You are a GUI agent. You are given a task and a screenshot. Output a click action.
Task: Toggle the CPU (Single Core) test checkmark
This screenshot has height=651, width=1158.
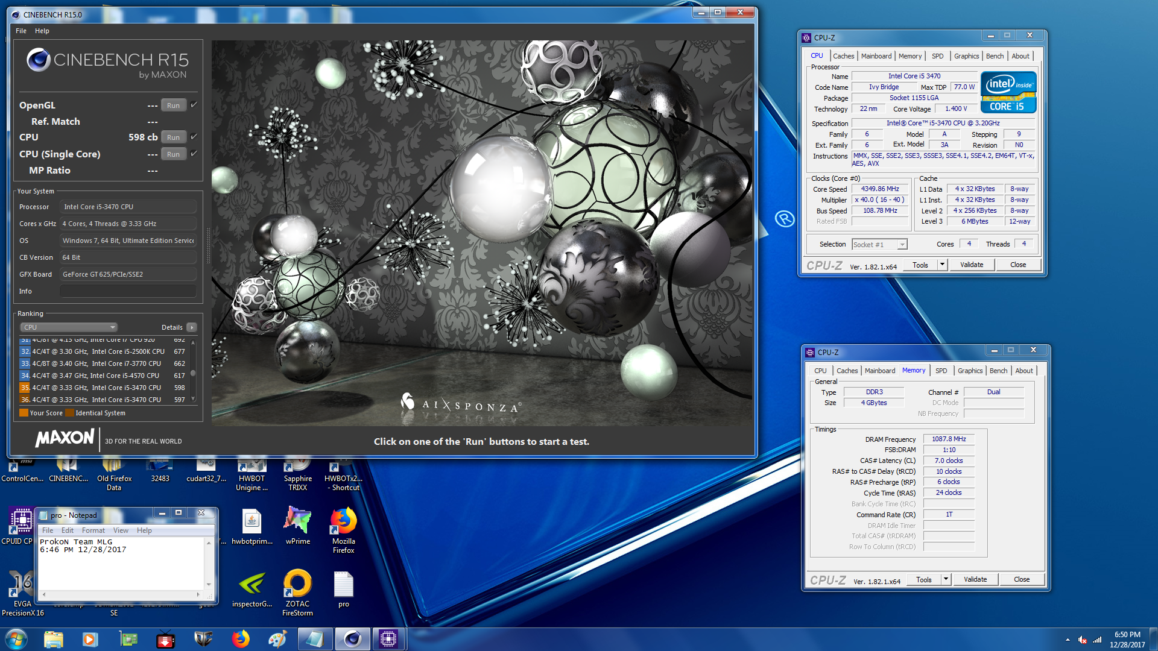194,154
